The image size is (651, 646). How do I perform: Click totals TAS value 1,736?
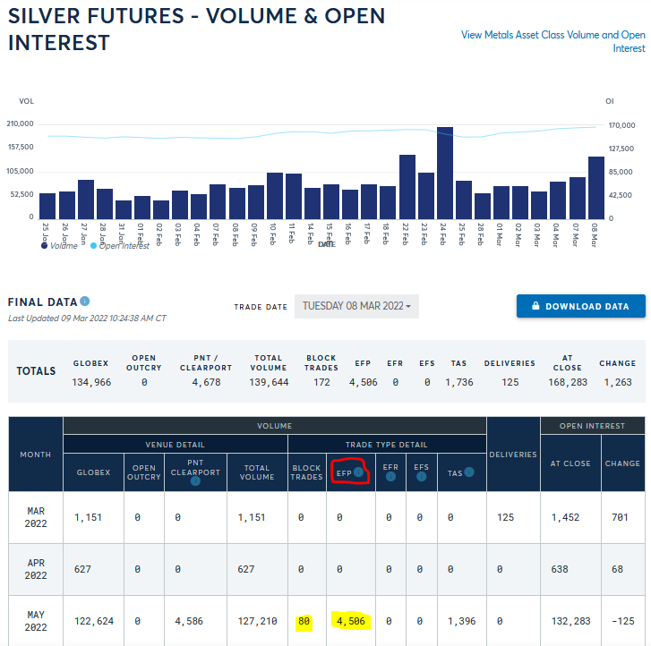[x=459, y=382]
